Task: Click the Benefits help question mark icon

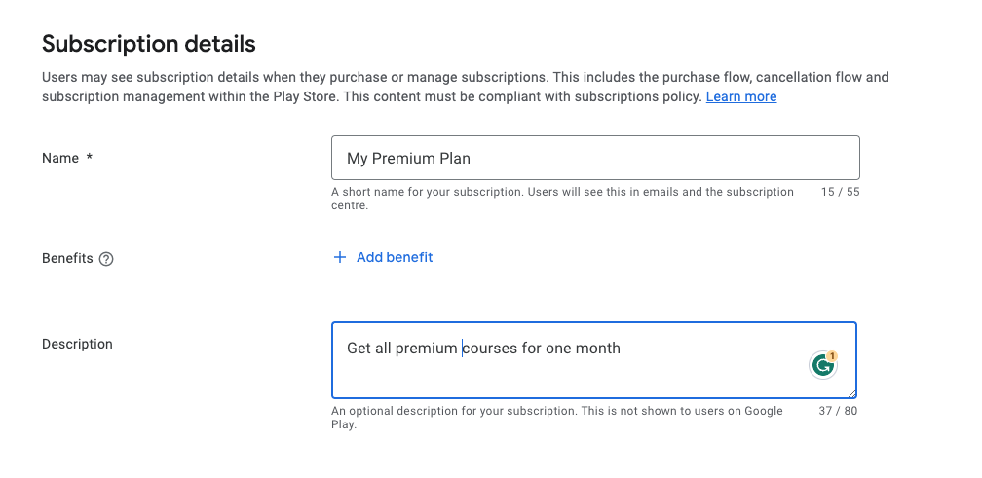Action: (x=106, y=259)
